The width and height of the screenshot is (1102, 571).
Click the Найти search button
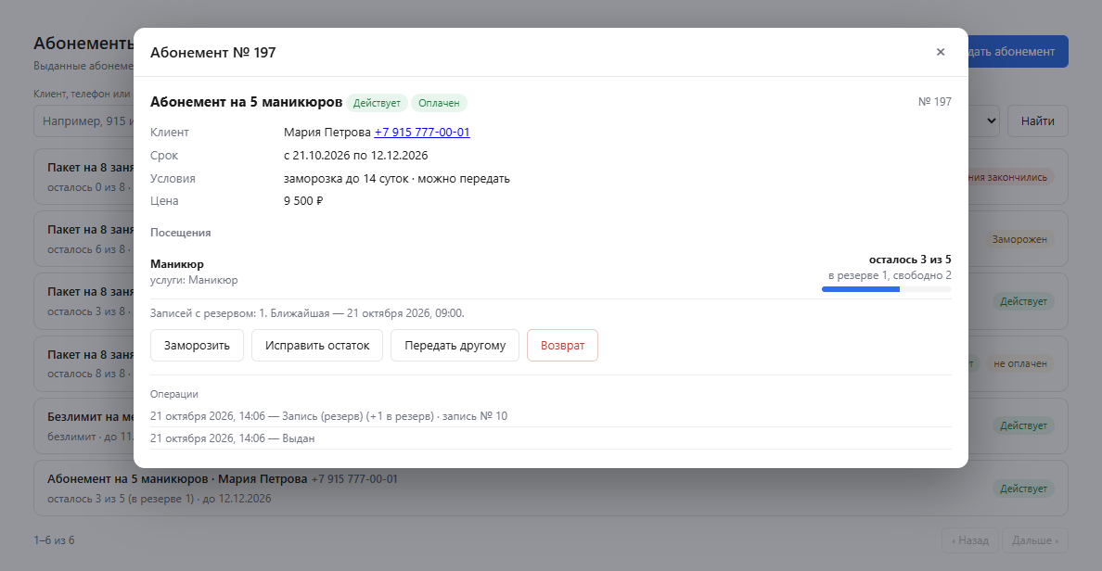1037,121
